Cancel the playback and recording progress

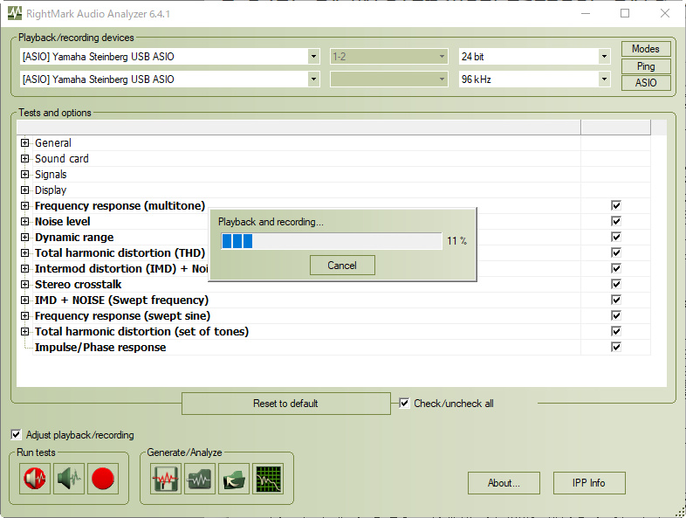tap(342, 266)
